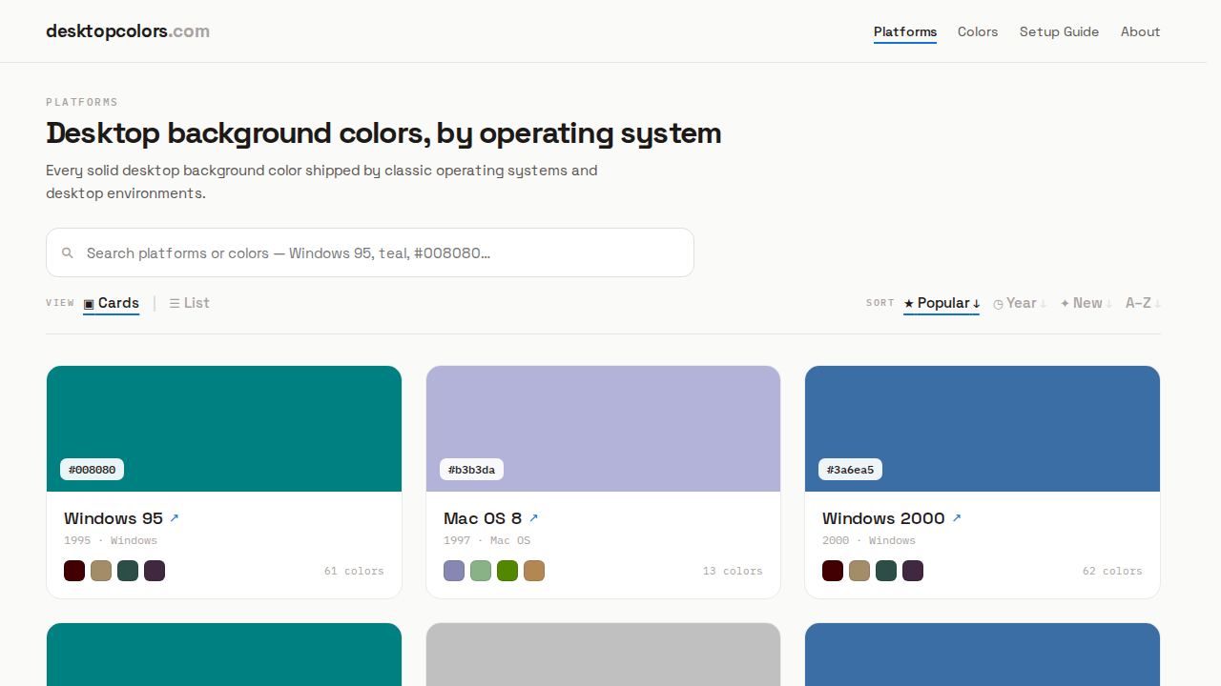This screenshot has width=1221, height=686.
Task: Pick the light green swatch under Mac OS 8
Action: (x=481, y=571)
